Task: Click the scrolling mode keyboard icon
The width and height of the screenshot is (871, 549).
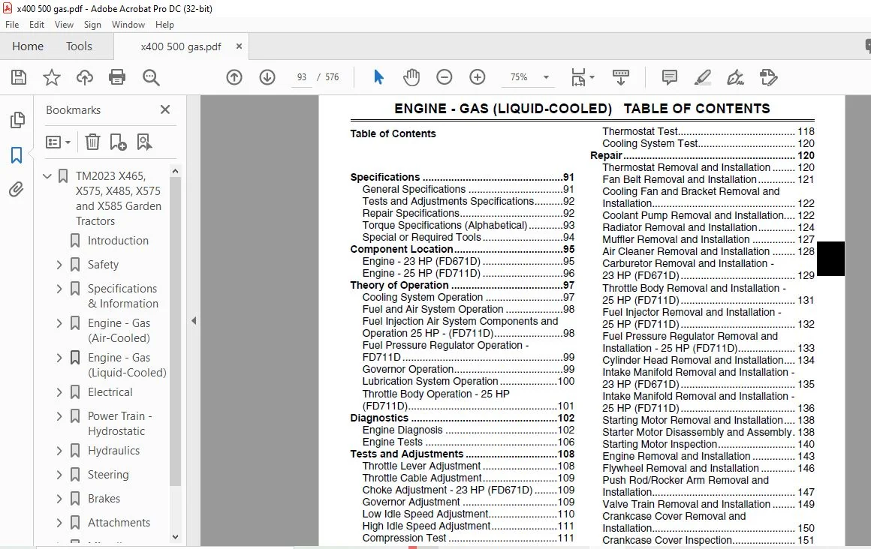Action: pos(620,77)
